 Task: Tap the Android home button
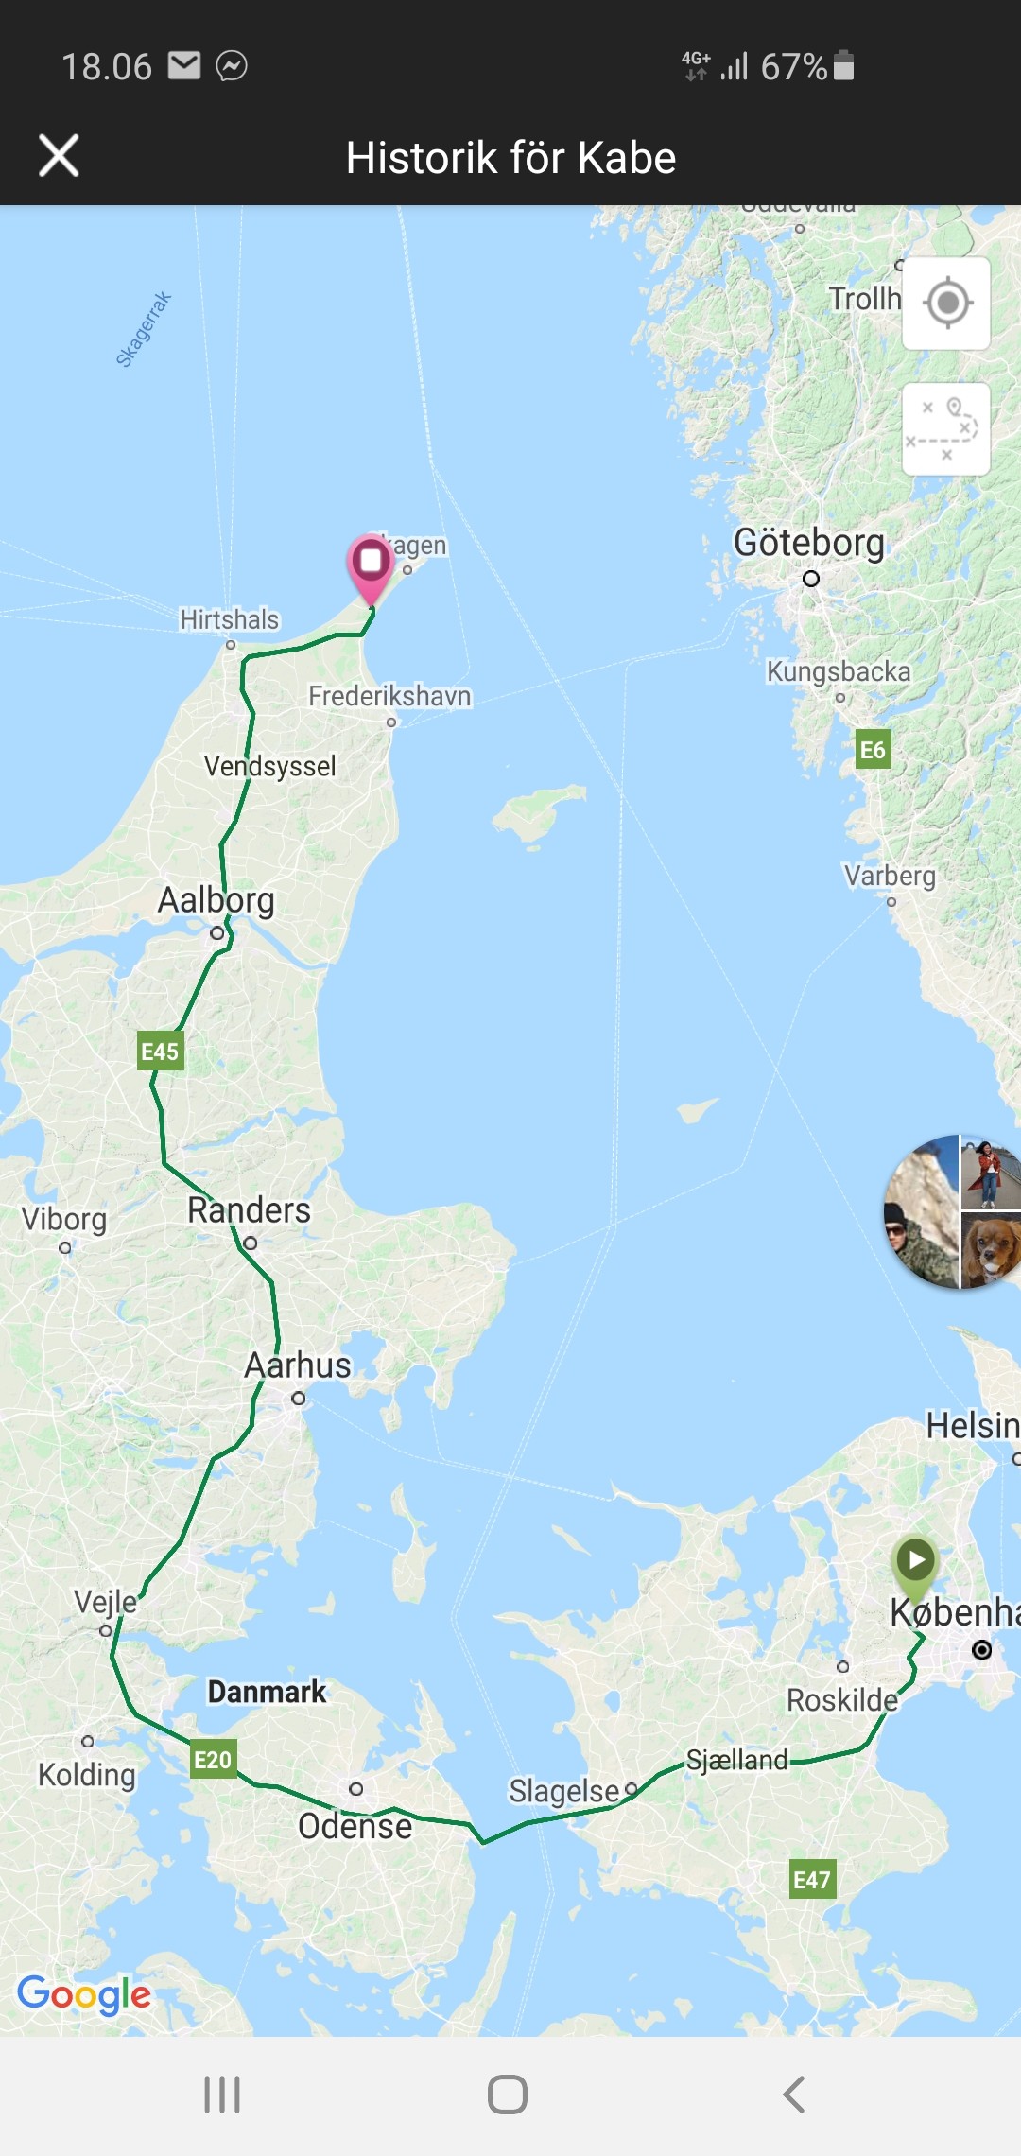point(508,2095)
